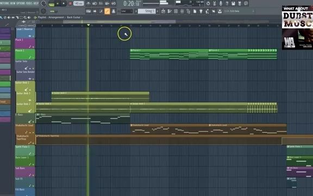Image resolution: width=313 pixels, height=196 pixels.
Task: Click the export/render icon next to Save
Action: click(240, 3)
